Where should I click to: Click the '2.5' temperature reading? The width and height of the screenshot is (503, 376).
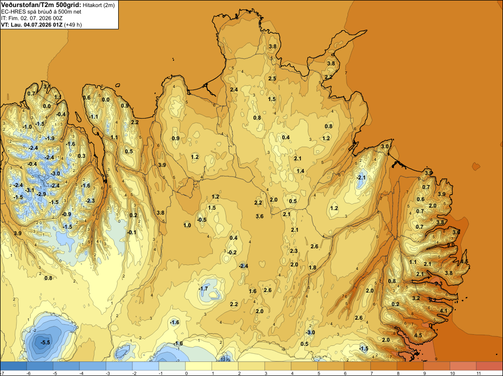click(x=272, y=78)
